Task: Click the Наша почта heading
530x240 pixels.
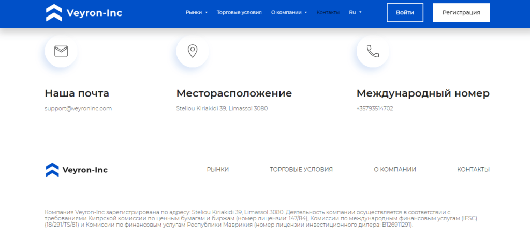Action: point(77,94)
